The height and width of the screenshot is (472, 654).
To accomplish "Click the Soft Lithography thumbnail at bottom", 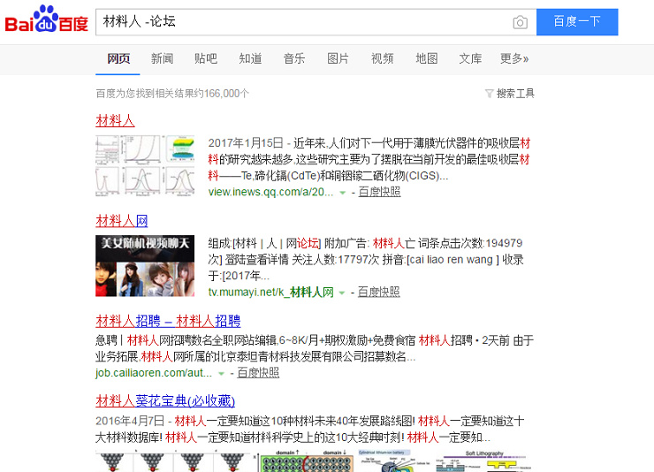I will point(484,461).
